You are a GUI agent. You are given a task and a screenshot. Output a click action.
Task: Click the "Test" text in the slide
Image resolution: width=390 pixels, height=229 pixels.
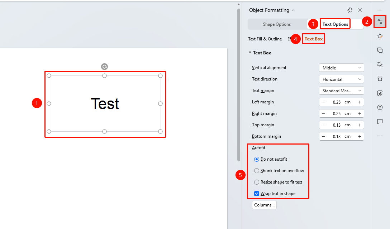[105, 103]
